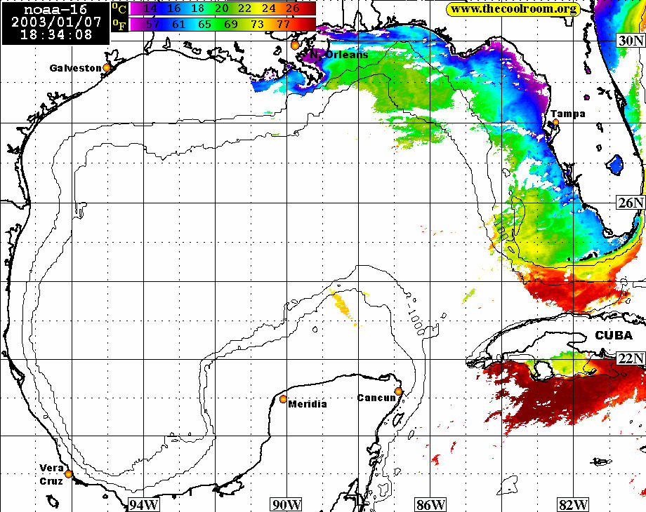Screen dimensions: 646x512
Task: Click the 82W longitude label
Action: point(573,504)
